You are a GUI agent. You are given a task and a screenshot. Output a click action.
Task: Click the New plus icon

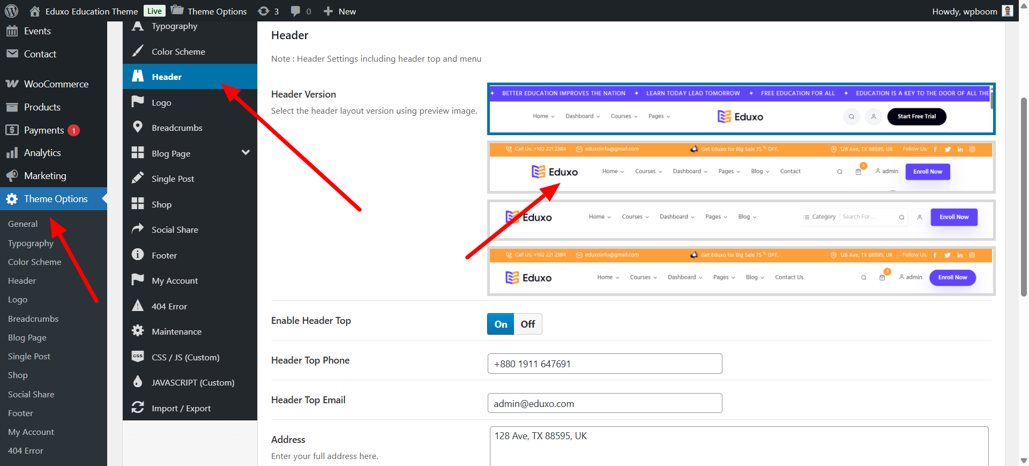coord(328,11)
